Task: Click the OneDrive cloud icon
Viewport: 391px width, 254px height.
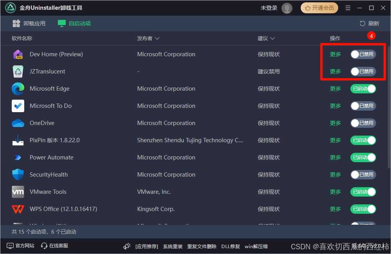Action: 18,123
